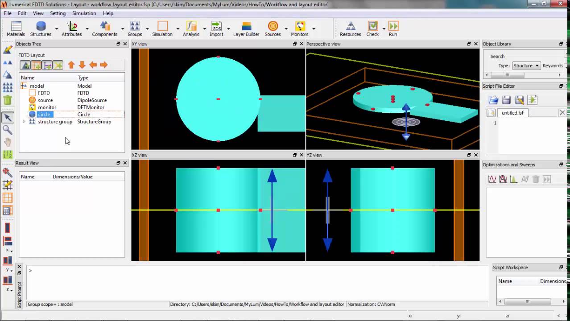Choose the select arrow tool
570x321 pixels.
[8, 118]
